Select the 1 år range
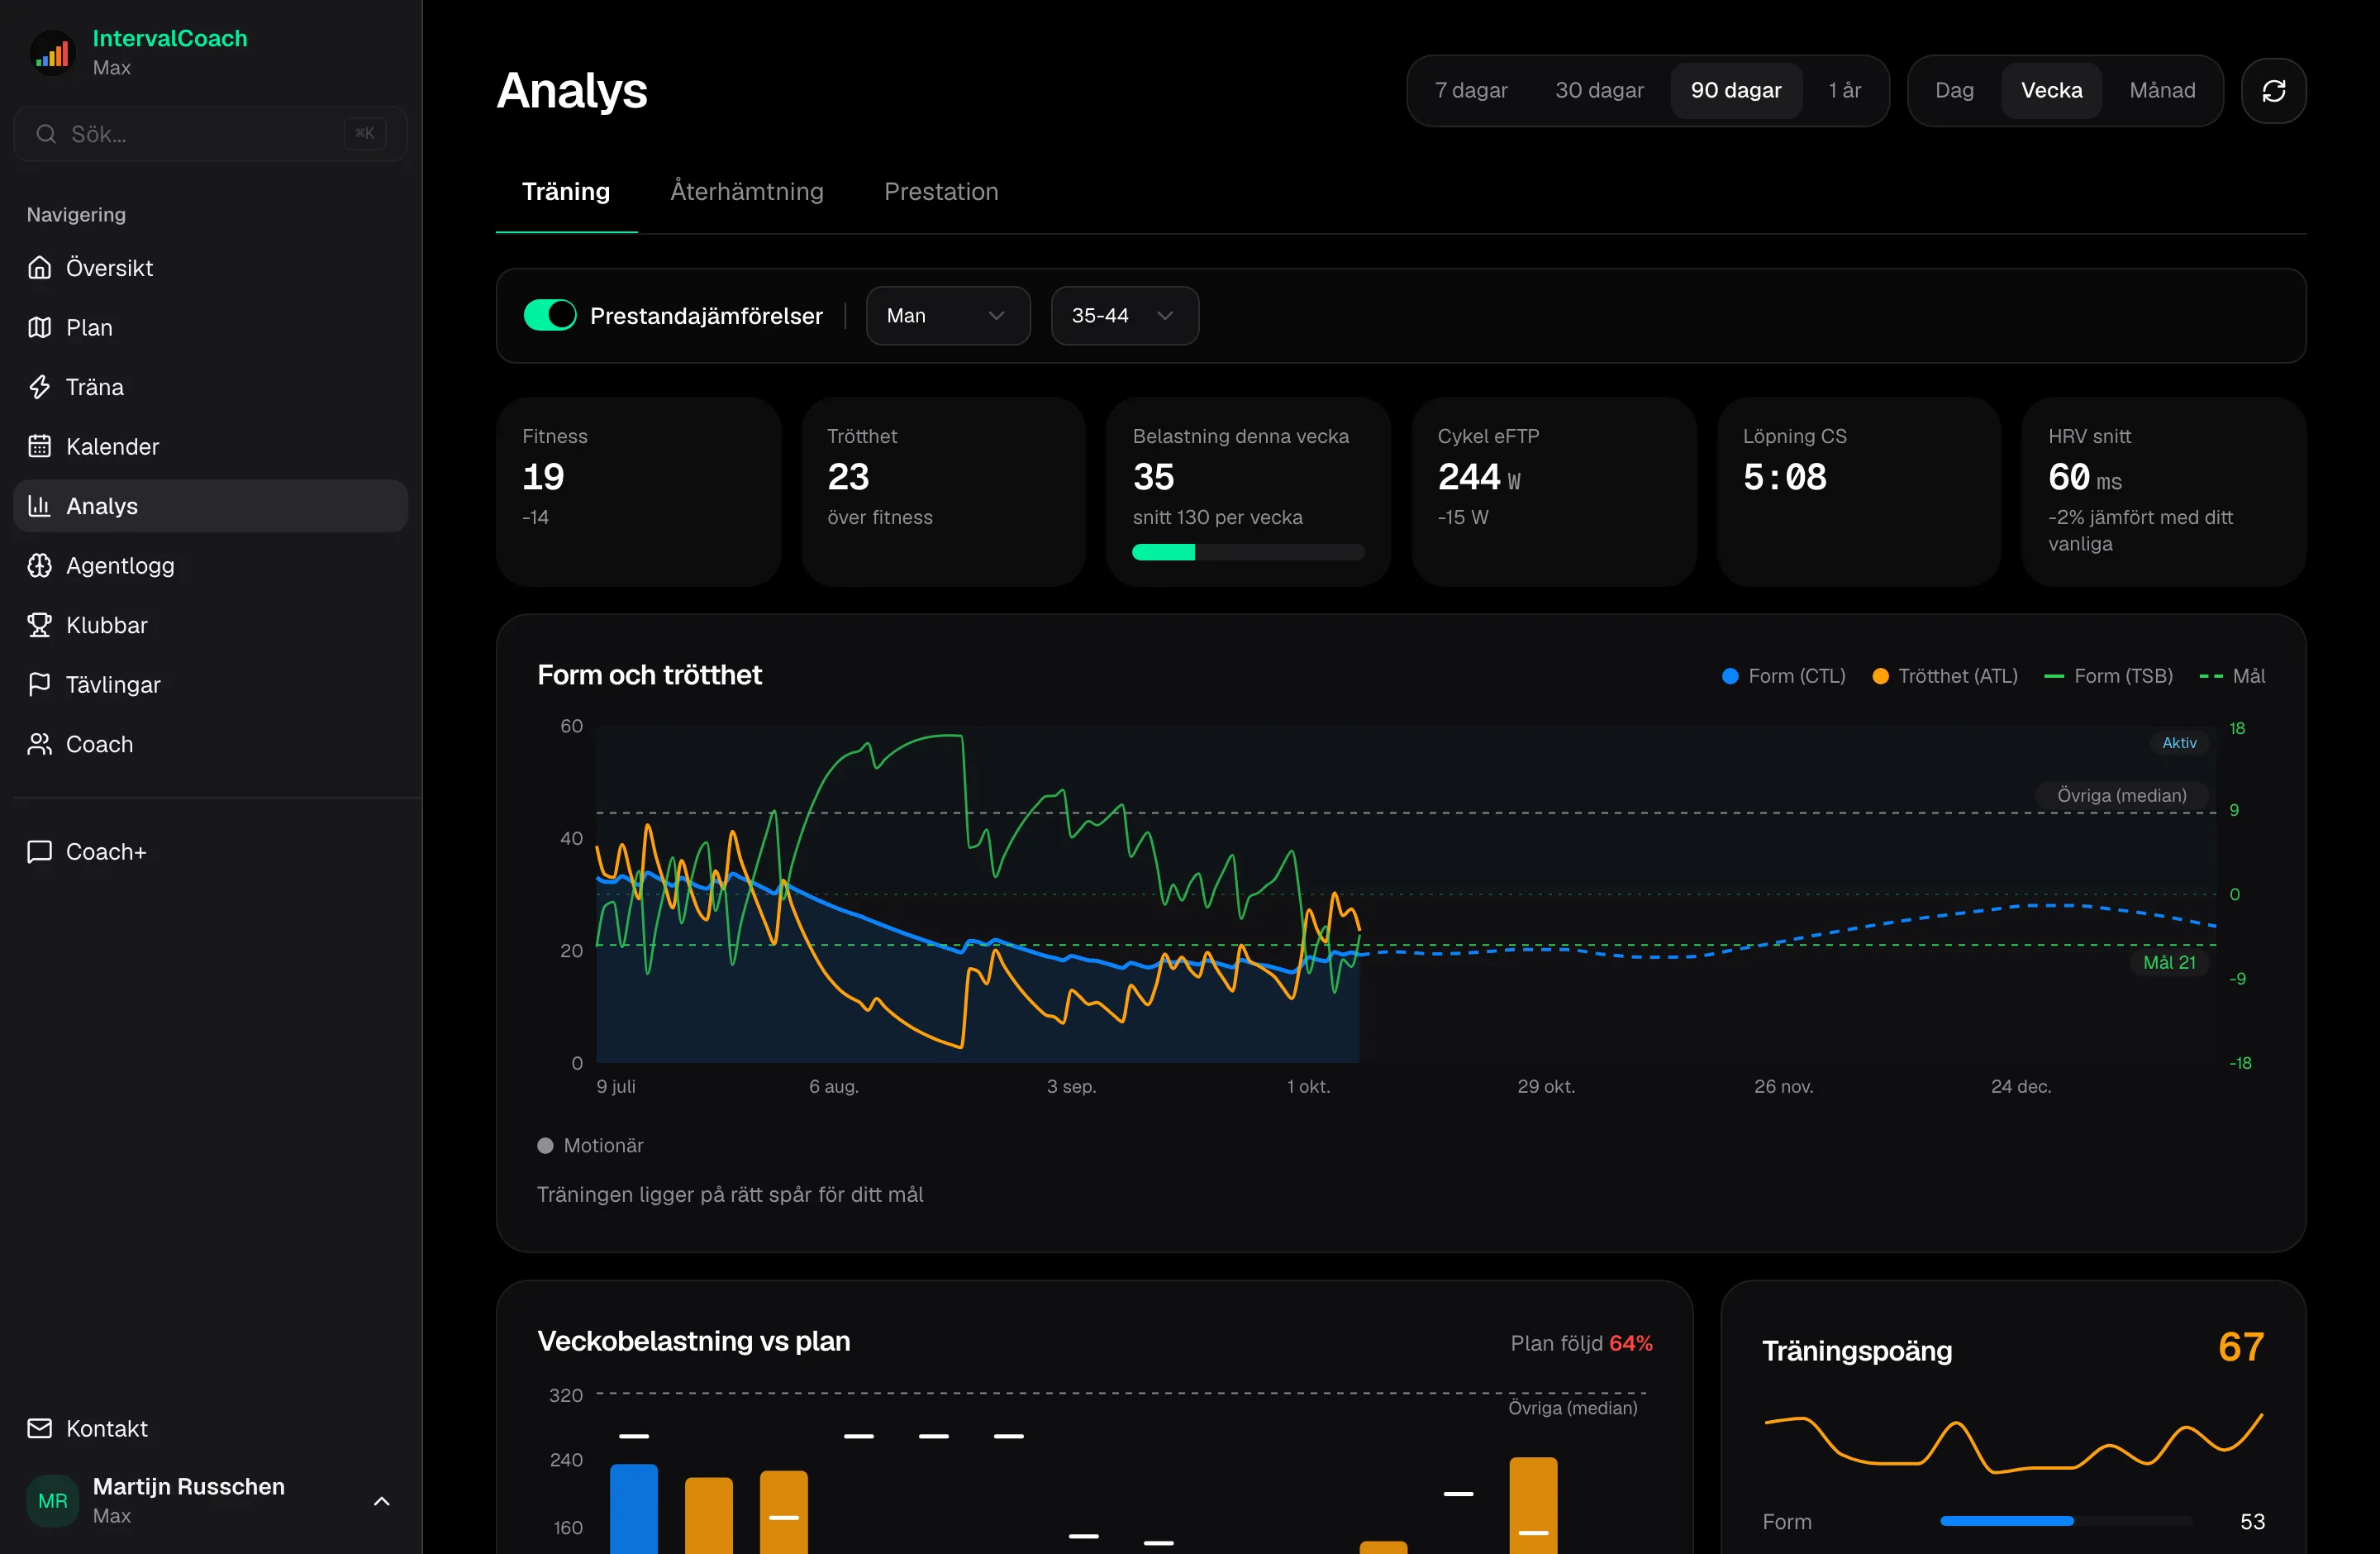Viewport: 2380px width, 1554px height. (1844, 91)
